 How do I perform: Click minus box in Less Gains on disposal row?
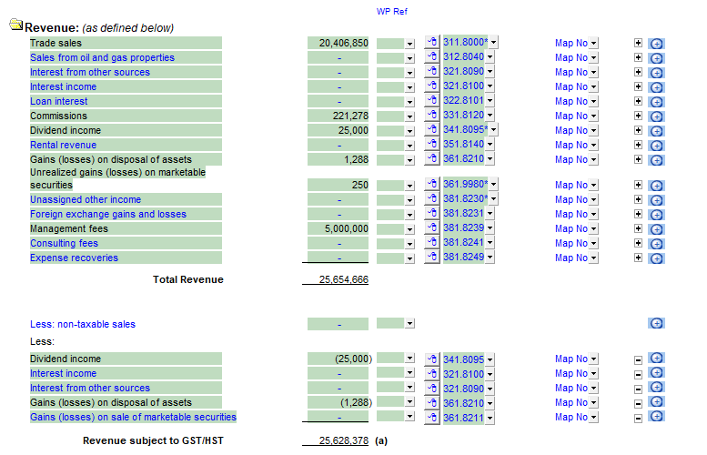pyautogui.click(x=638, y=404)
